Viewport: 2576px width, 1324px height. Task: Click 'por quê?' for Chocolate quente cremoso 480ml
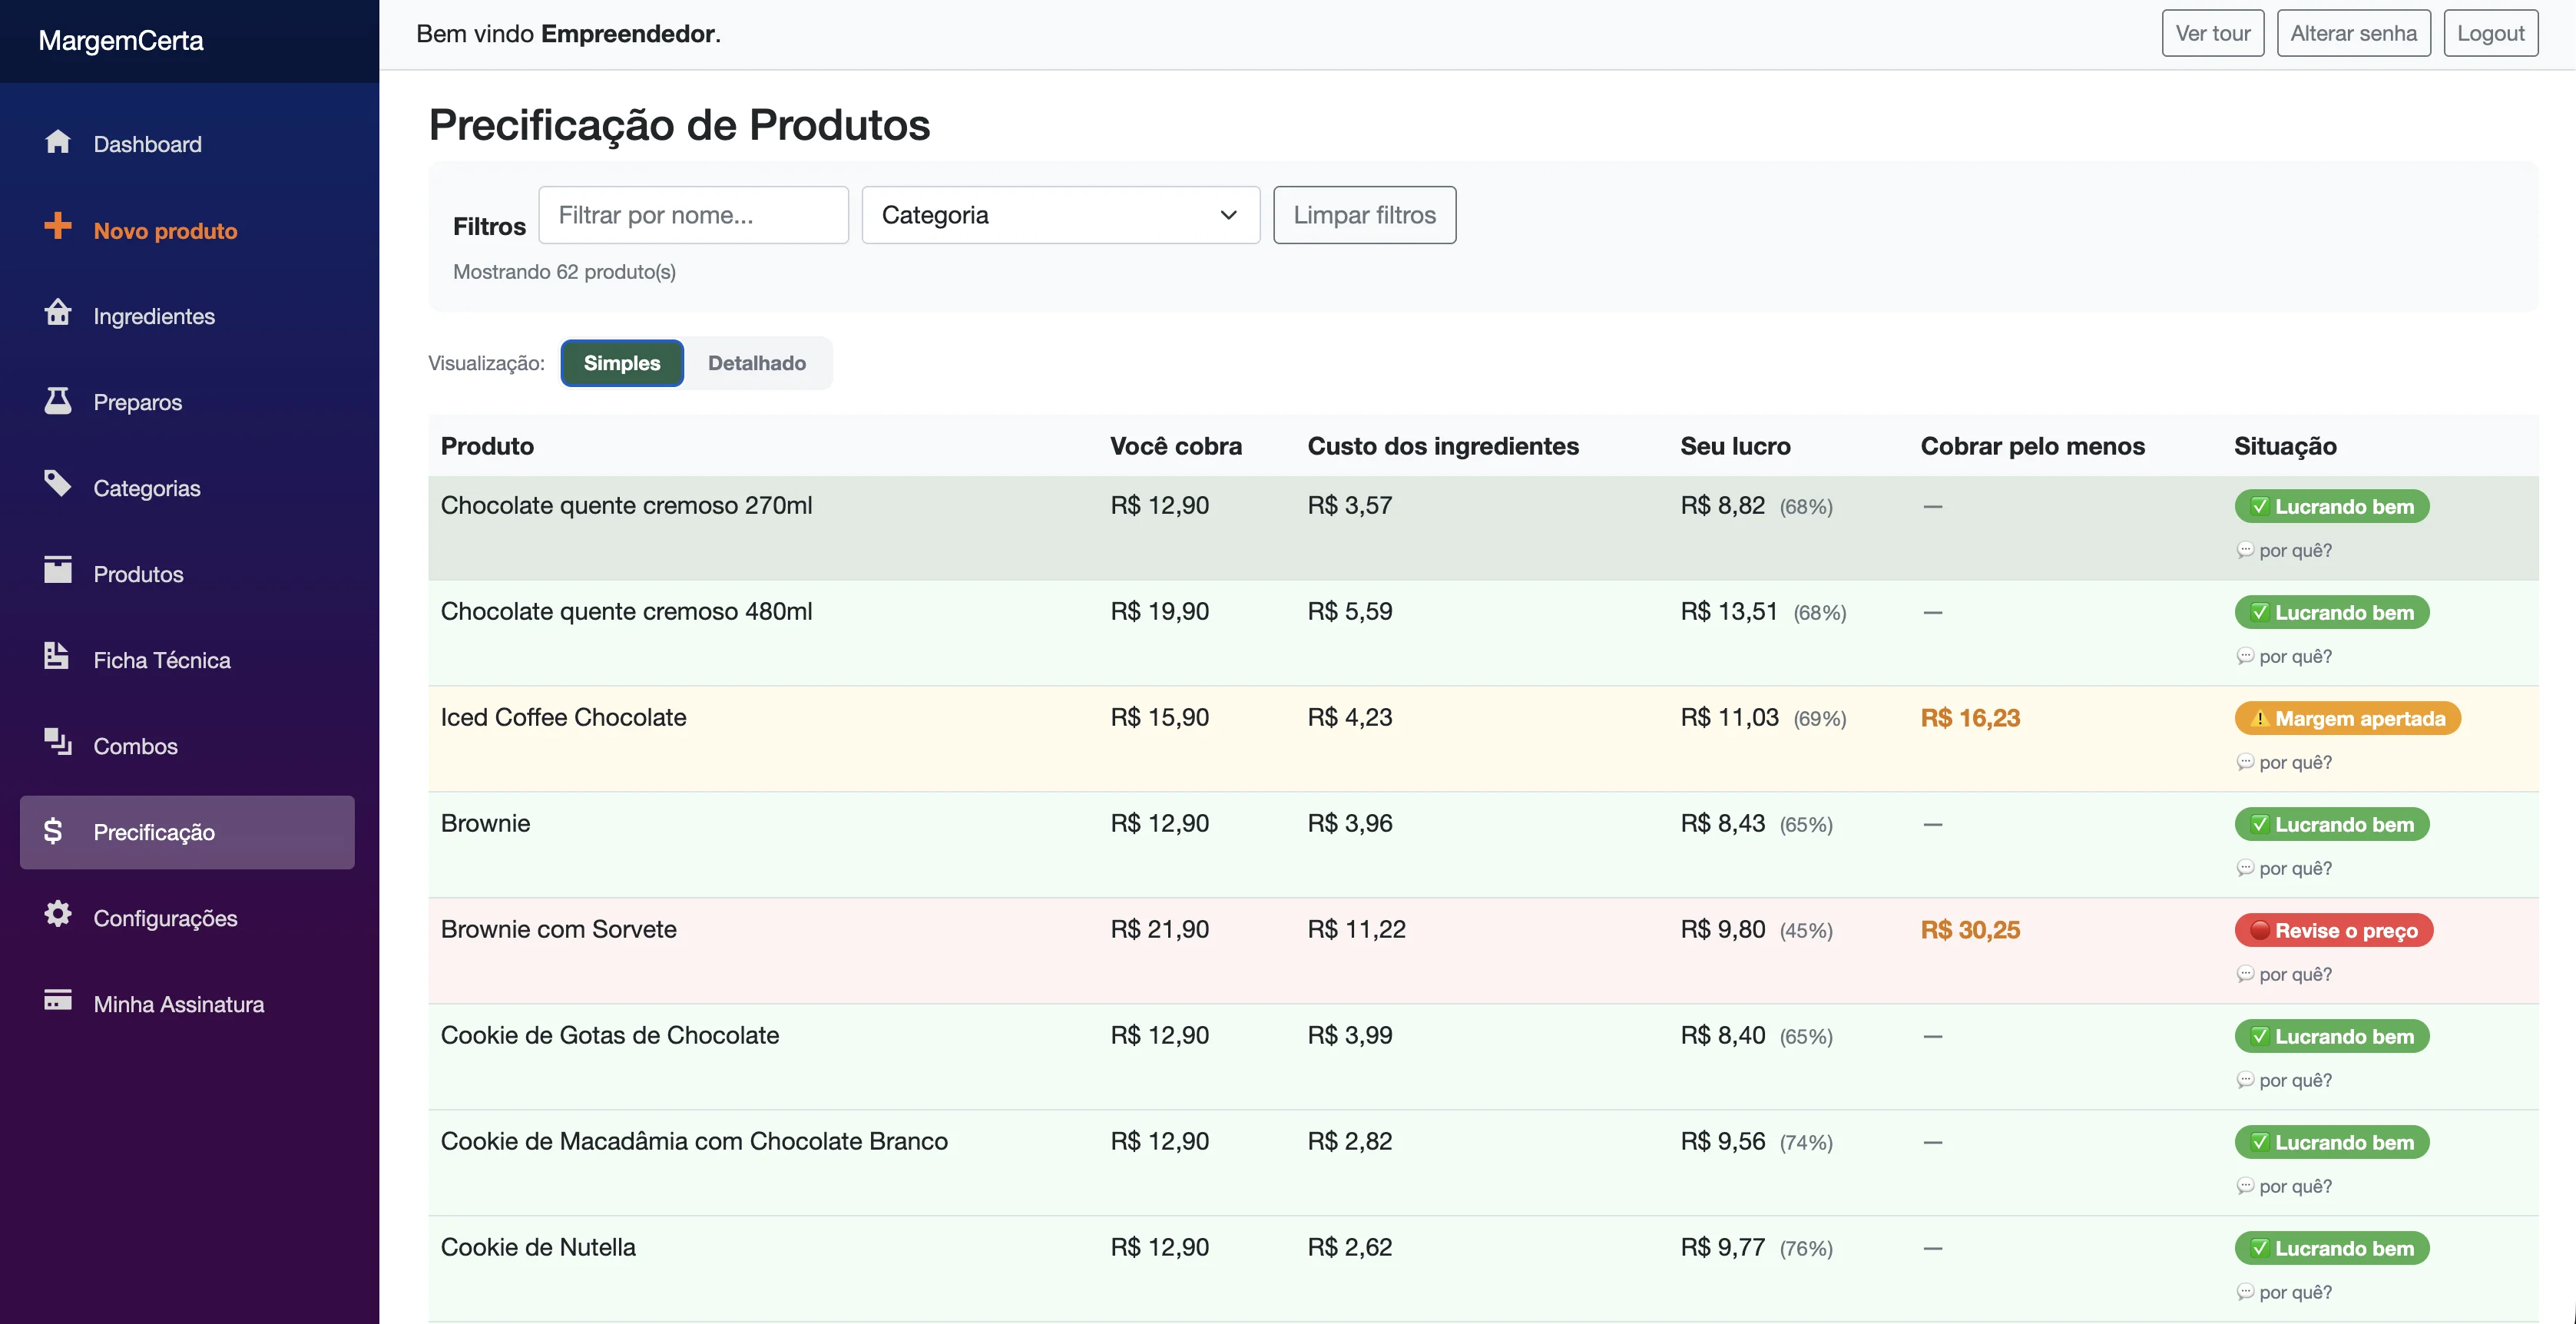(2284, 656)
